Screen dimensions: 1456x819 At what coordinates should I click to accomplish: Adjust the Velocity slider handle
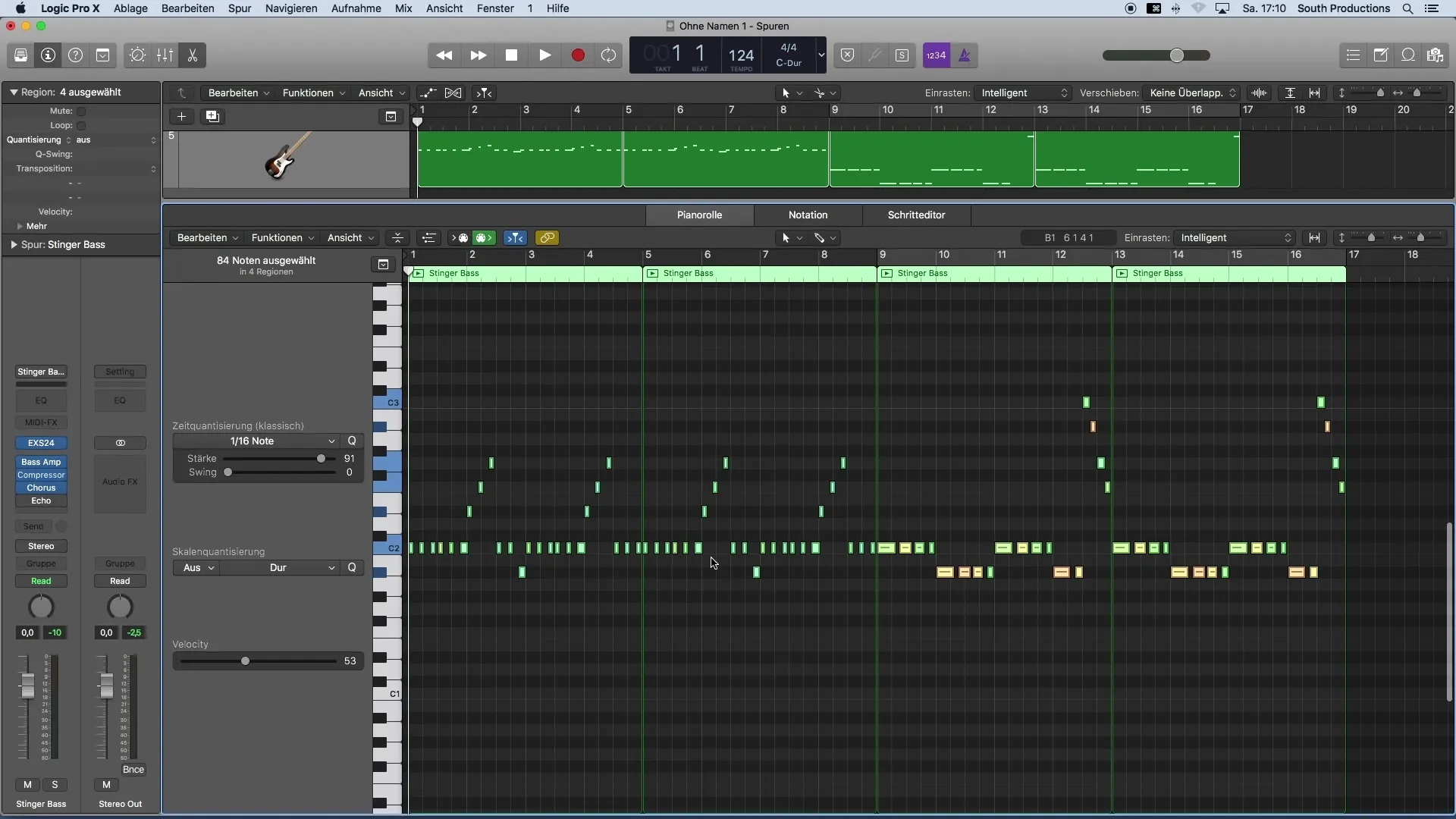[245, 661]
